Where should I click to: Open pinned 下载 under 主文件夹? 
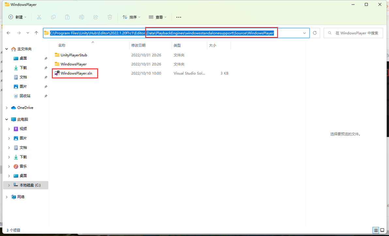click(x=23, y=68)
